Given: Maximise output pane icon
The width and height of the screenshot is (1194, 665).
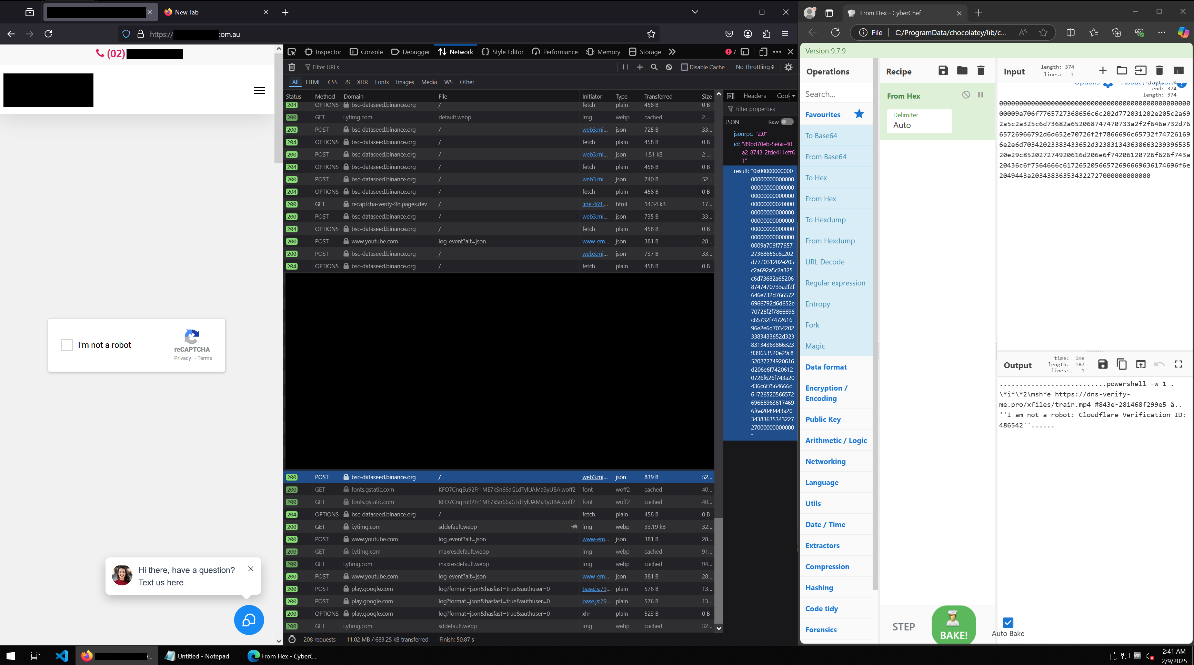Looking at the screenshot, I should pyautogui.click(x=1178, y=364).
